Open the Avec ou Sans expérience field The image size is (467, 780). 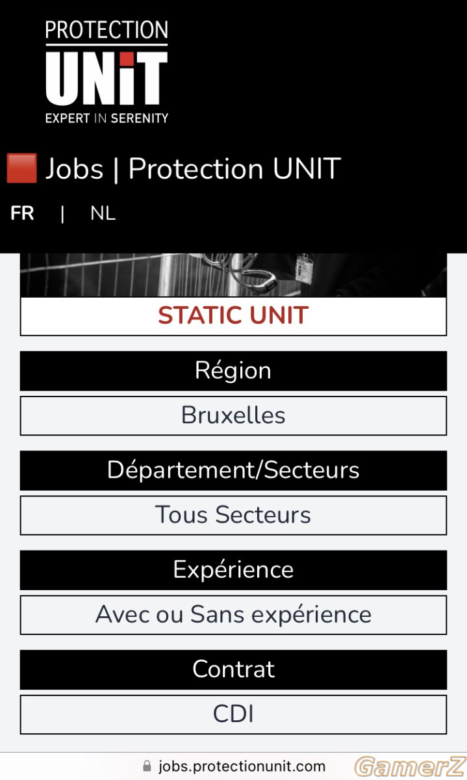[x=233, y=615]
